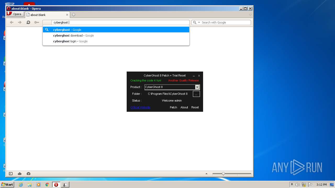Viewport: 335px width, 188px height.
Task: Browse for folder with ellipsis button
Action: pyautogui.click(x=196, y=94)
